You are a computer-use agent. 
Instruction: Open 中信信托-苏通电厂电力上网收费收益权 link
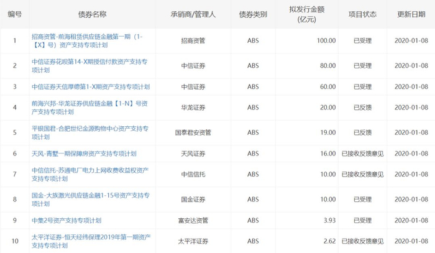90,175
